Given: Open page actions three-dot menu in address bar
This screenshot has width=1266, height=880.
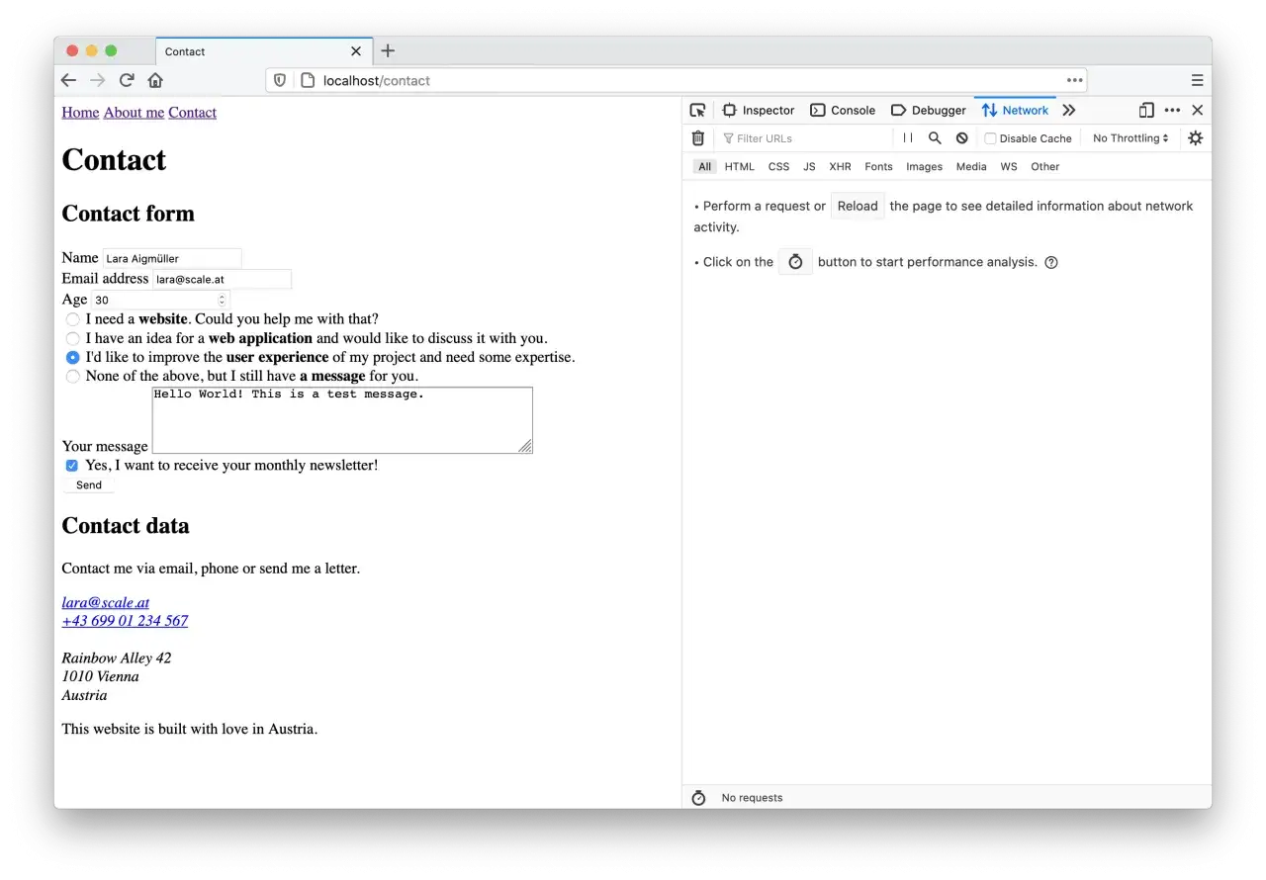Looking at the screenshot, I should pyautogui.click(x=1074, y=80).
